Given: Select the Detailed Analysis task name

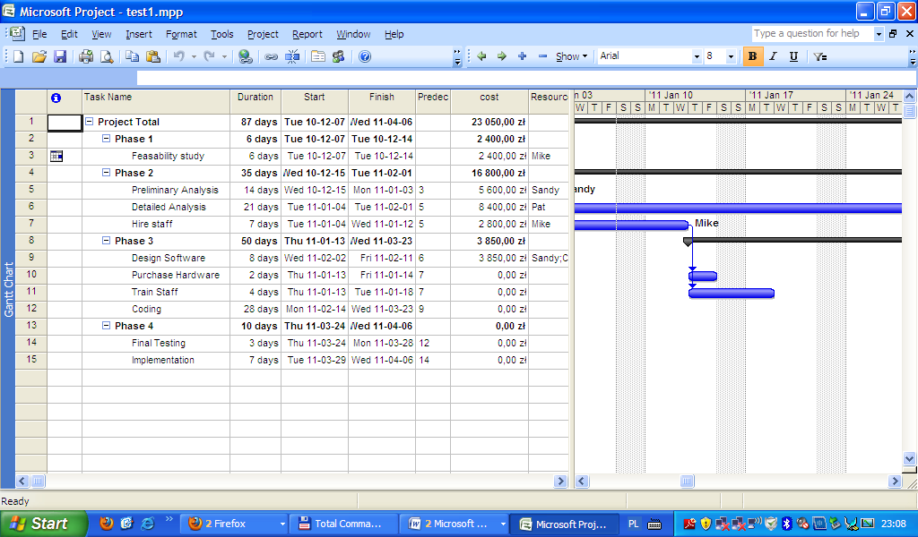Looking at the screenshot, I should [x=169, y=207].
